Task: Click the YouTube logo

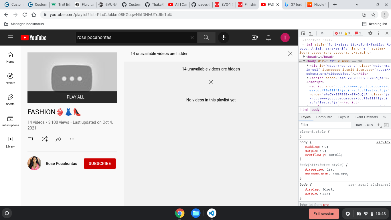Action: pyautogui.click(x=33, y=38)
